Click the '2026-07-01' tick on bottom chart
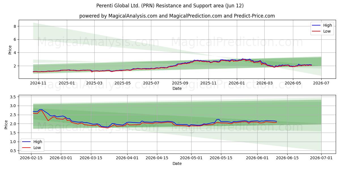 click(322, 158)
